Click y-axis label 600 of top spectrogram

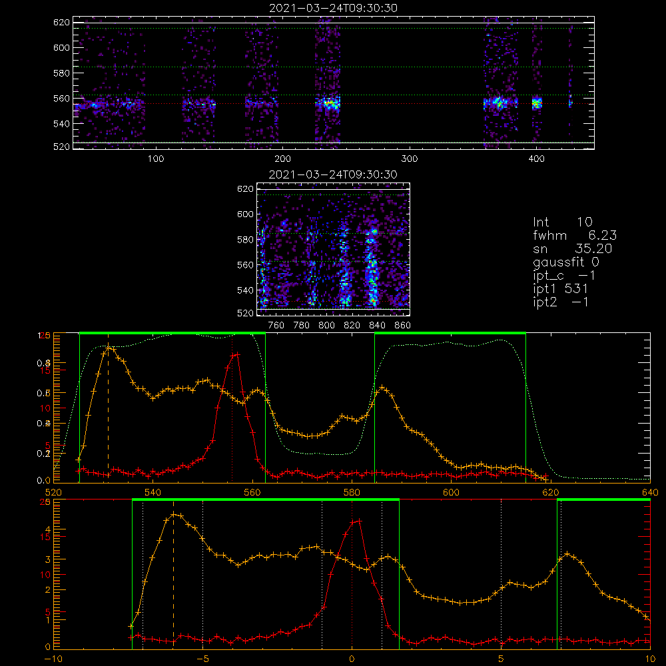[x=61, y=47]
